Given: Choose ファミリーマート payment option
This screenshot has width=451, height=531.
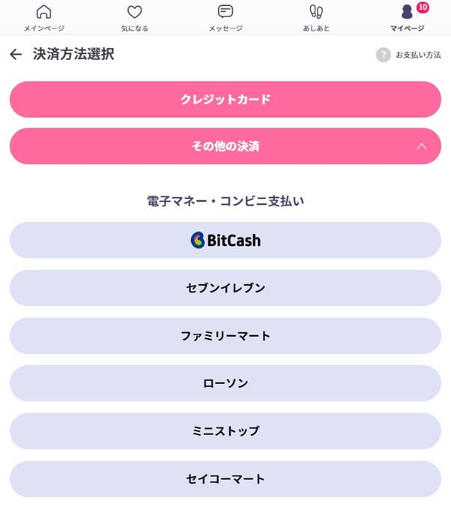Looking at the screenshot, I should (225, 336).
